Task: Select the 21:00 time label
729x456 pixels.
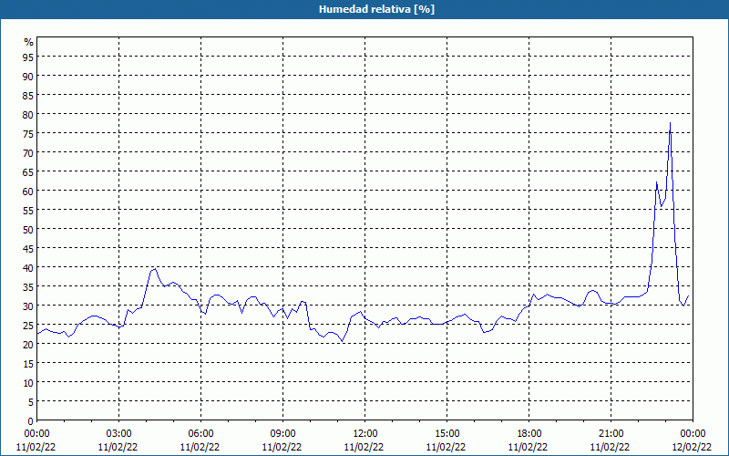Action: click(x=611, y=434)
